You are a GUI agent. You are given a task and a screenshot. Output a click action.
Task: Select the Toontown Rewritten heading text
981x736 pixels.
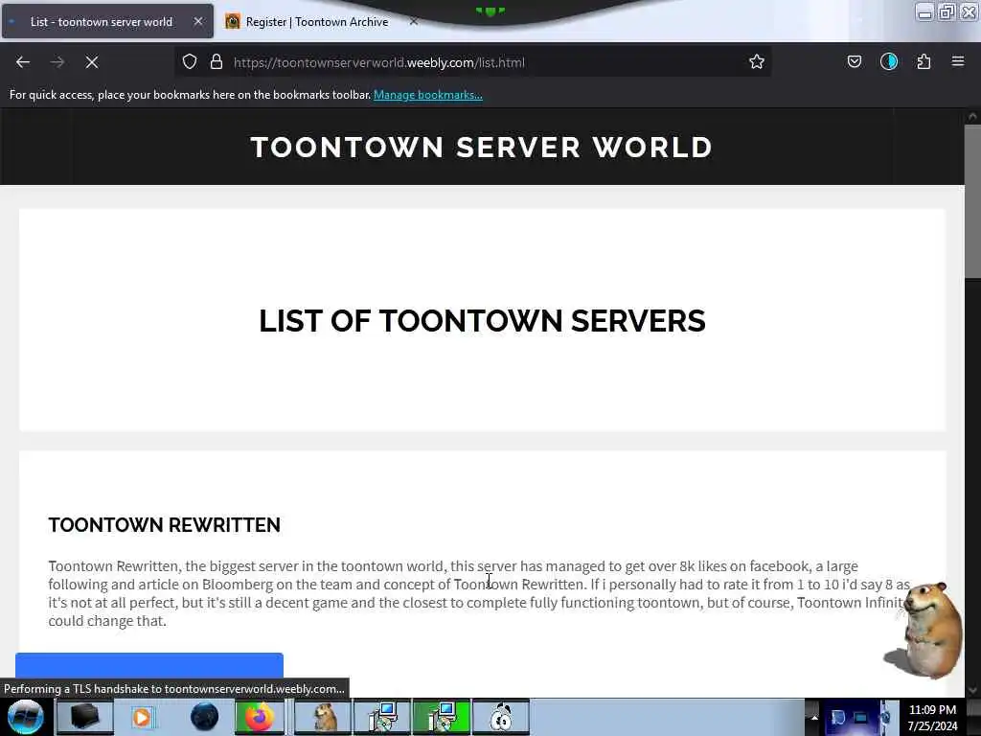pos(165,524)
